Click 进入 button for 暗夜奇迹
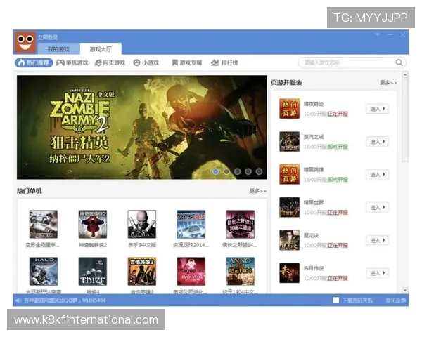 (x=377, y=109)
